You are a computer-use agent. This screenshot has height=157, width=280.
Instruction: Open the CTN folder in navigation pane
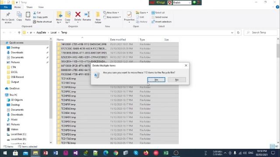pyautogui.click(x=14, y=67)
